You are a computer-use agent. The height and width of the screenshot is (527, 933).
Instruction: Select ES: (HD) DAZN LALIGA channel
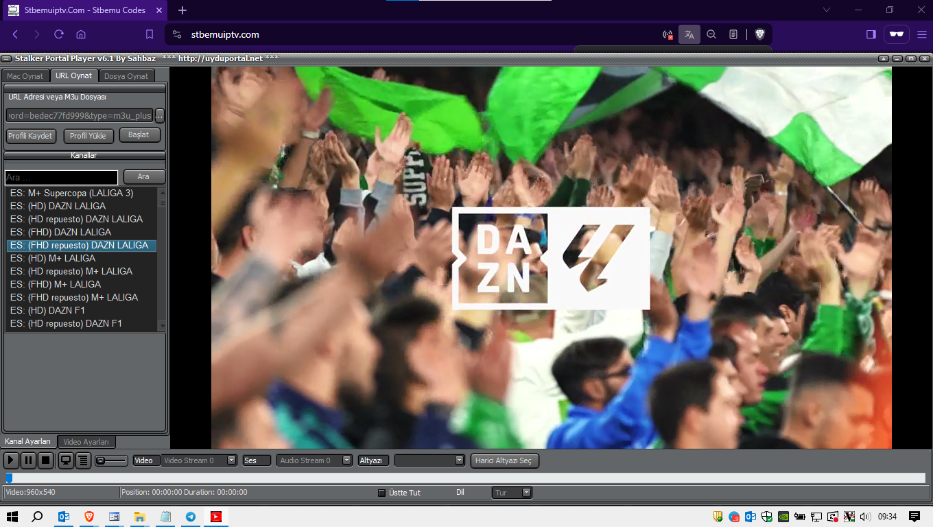82,206
